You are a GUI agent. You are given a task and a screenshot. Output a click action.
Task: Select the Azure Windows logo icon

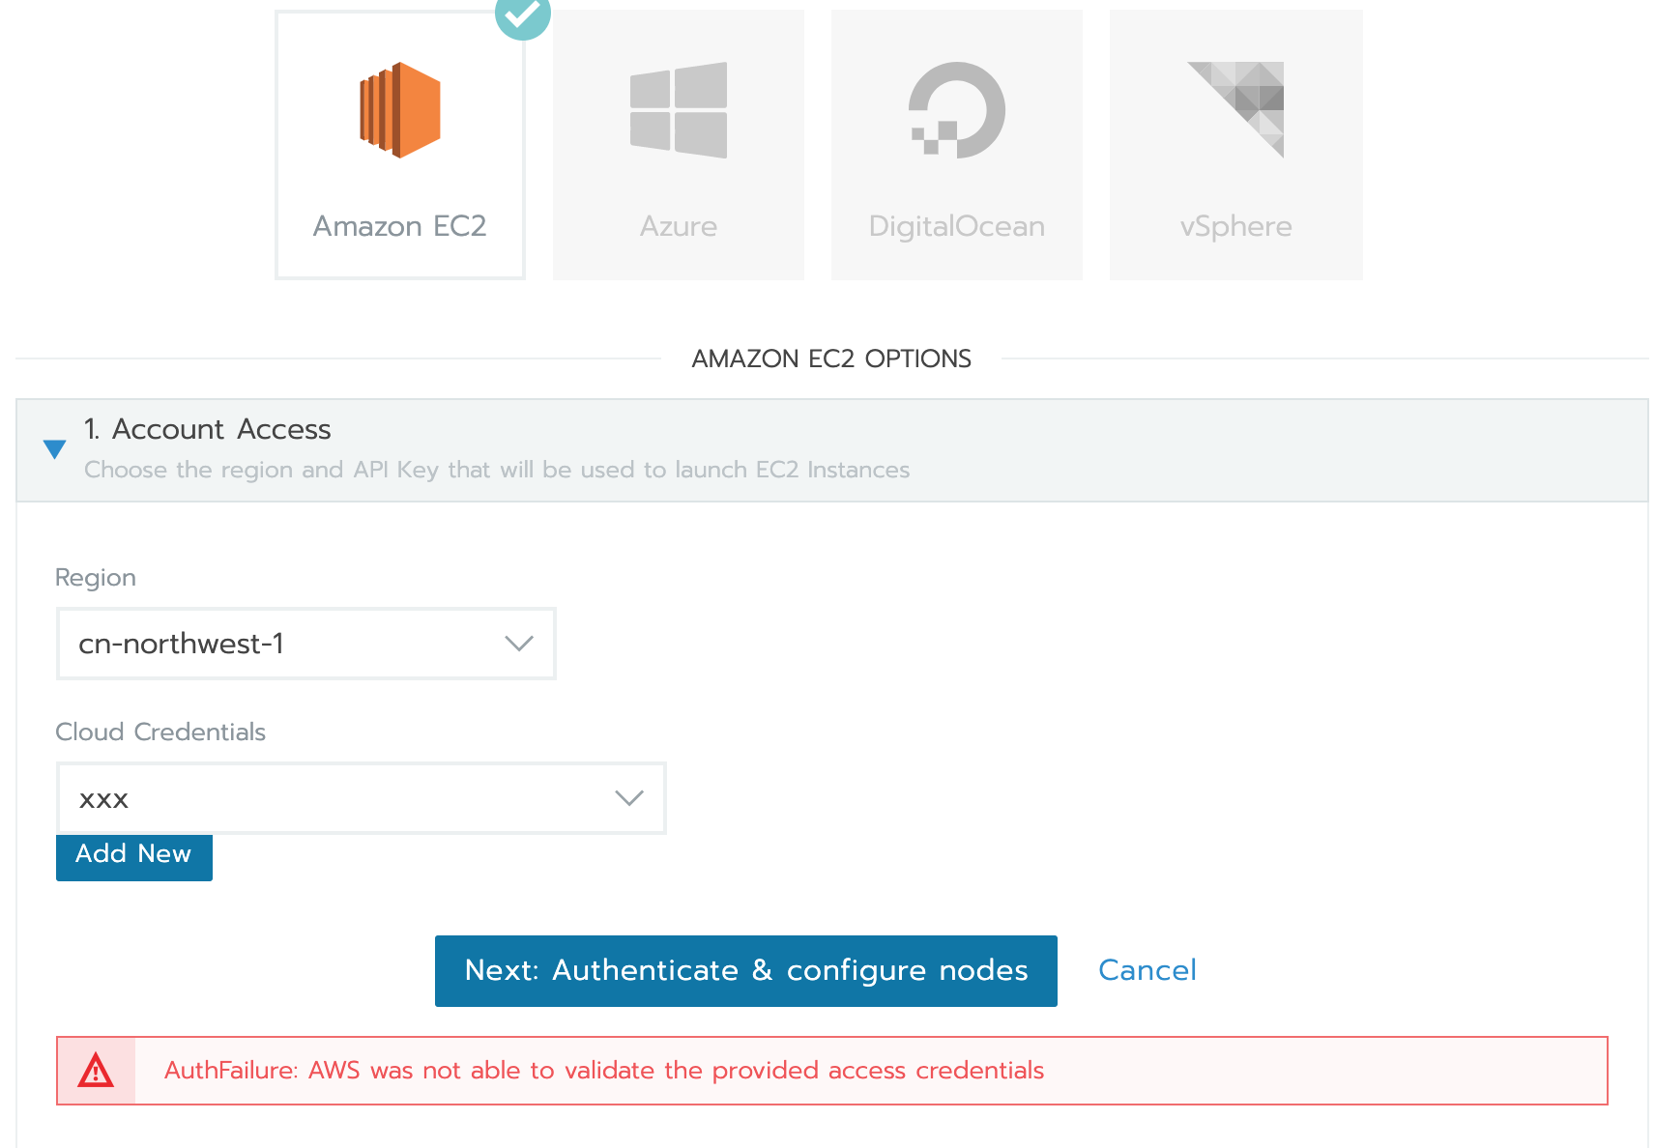click(678, 109)
